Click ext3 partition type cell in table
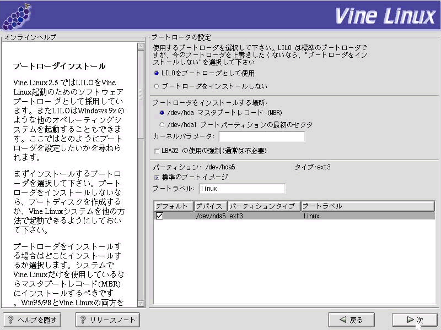 (x=236, y=216)
